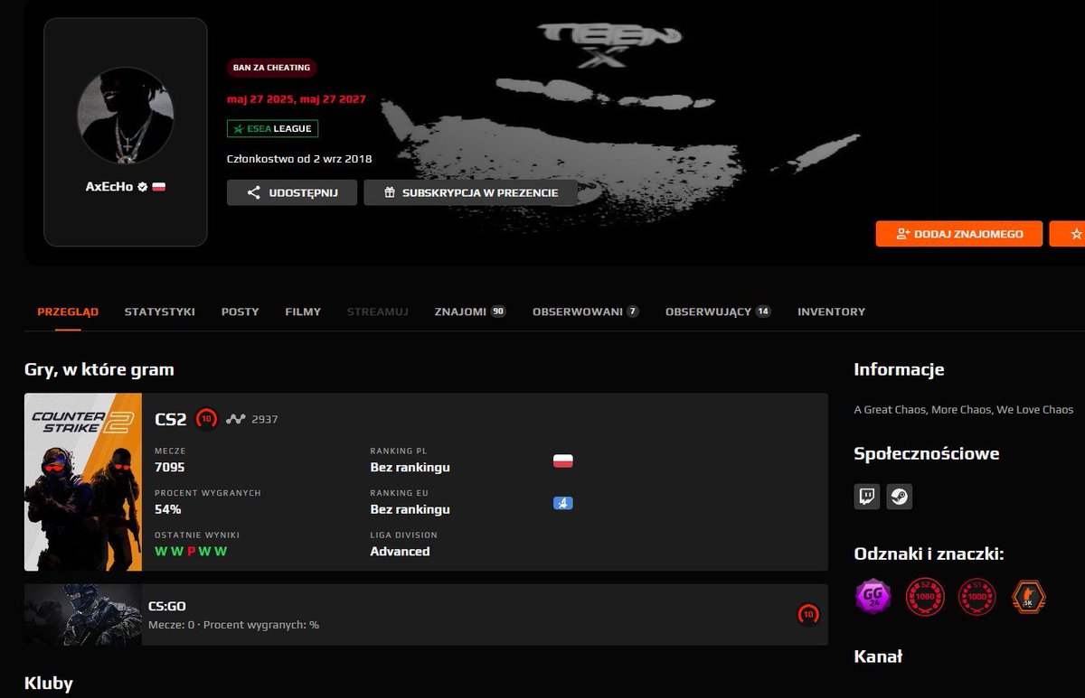Click the Udostępnij share button
Viewport: 1085px width, 698px height.
(x=292, y=192)
